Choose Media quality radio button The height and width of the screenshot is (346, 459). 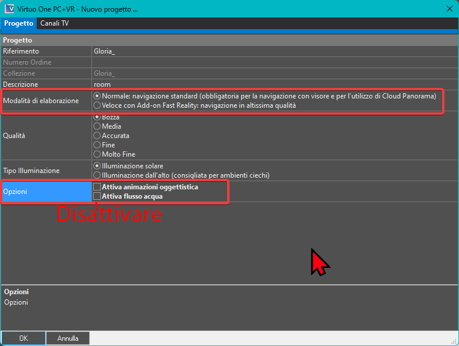(x=97, y=126)
